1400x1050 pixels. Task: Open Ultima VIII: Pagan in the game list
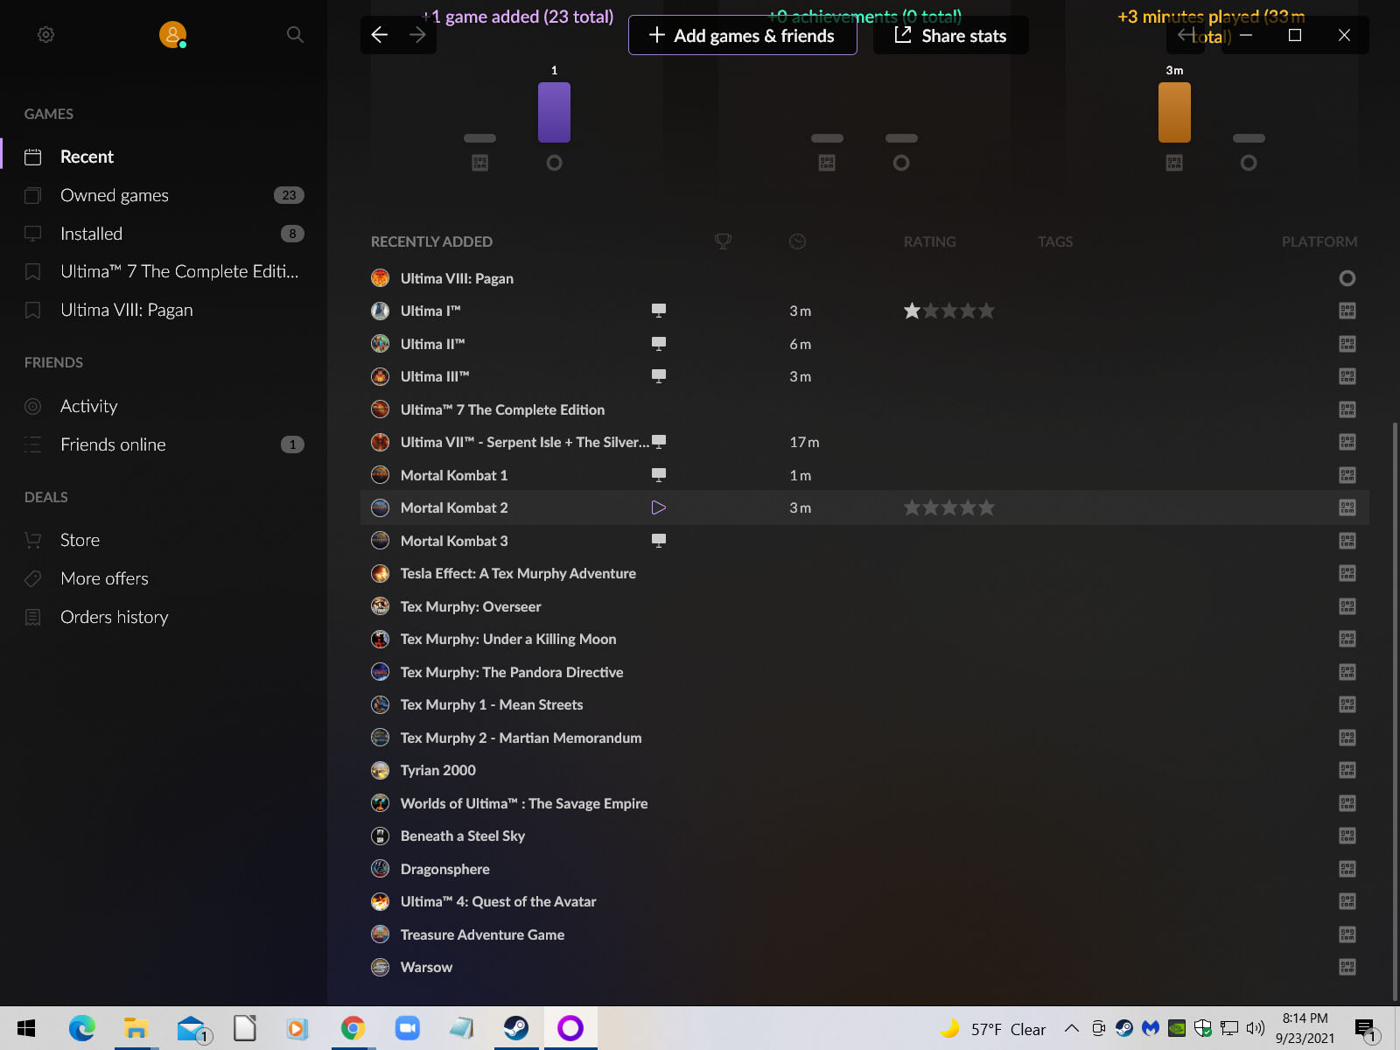click(457, 278)
